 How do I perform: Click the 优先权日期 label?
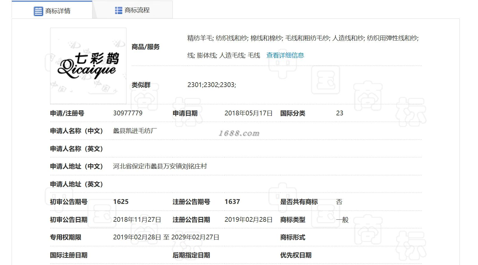point(296,255)
